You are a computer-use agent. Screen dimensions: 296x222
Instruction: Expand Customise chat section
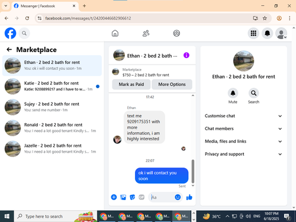243,116
